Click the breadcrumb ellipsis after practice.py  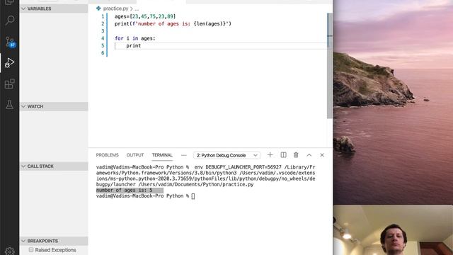pyautogui.click(x=137, y=8)
